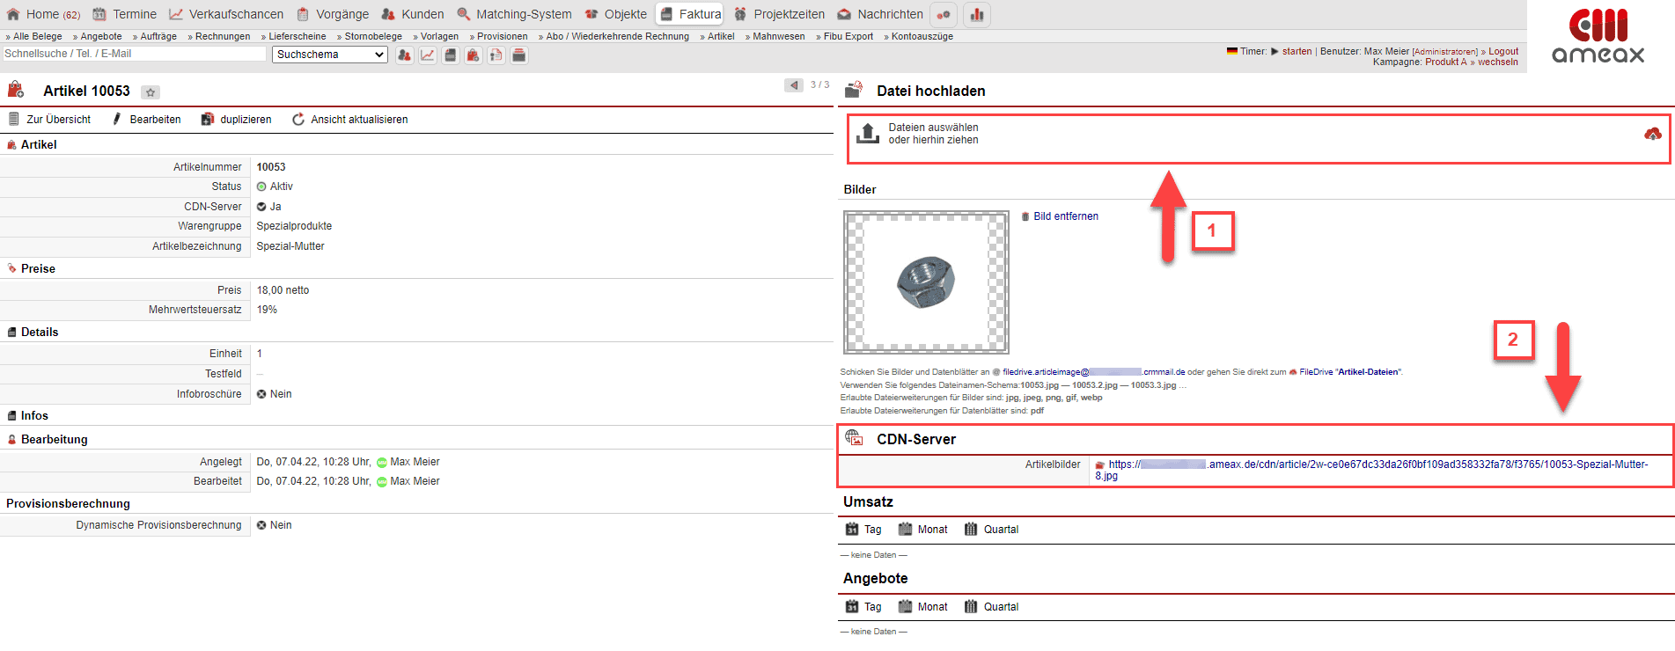Open the Rechnungen submenu item
This screenshot has height=651, width=1675.
coord(222,36)
